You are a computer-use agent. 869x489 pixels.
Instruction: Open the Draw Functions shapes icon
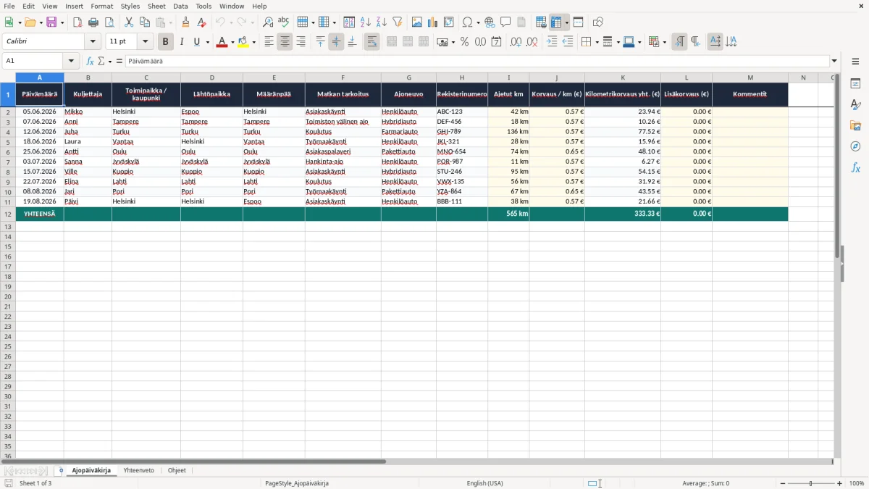(x=598, y=22)
